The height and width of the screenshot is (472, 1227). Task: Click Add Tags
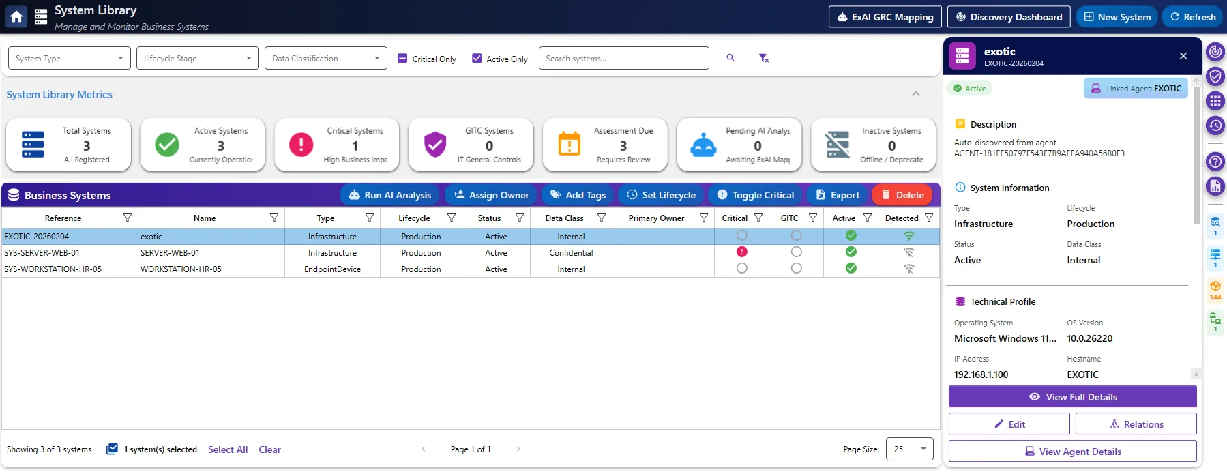578,195
